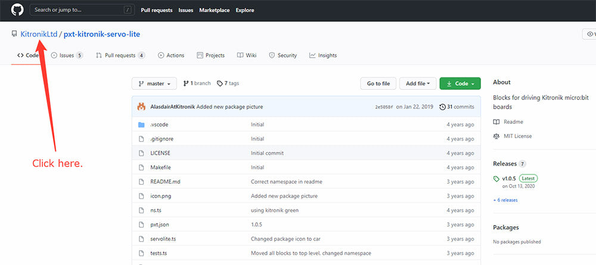Click the green tag icon beside v1.0.5
This screenshot has width=596, height=265.
496,179
